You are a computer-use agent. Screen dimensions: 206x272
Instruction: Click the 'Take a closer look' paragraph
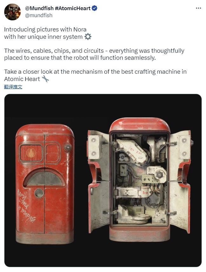[95, 75]
